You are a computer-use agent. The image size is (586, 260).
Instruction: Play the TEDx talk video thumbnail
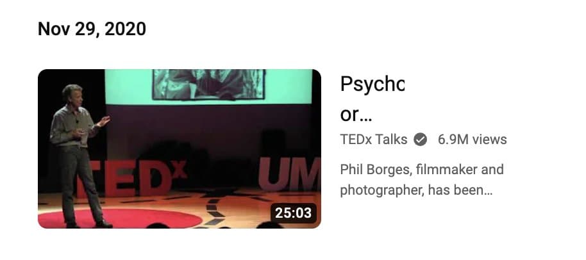point(180,149)
